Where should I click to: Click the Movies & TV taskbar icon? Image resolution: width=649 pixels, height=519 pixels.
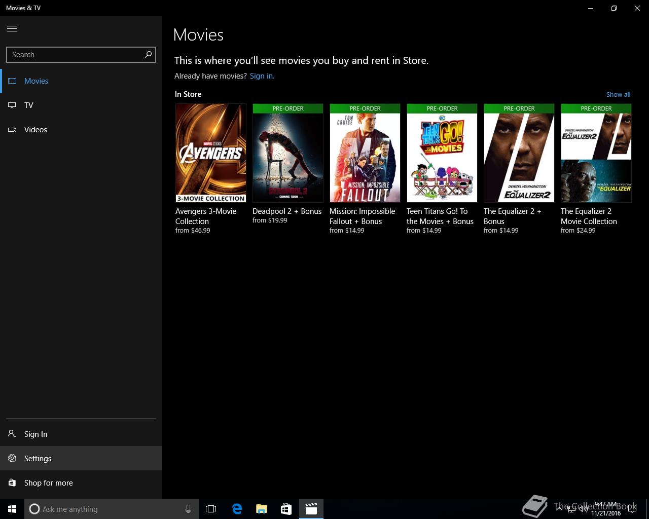(311, 509)
